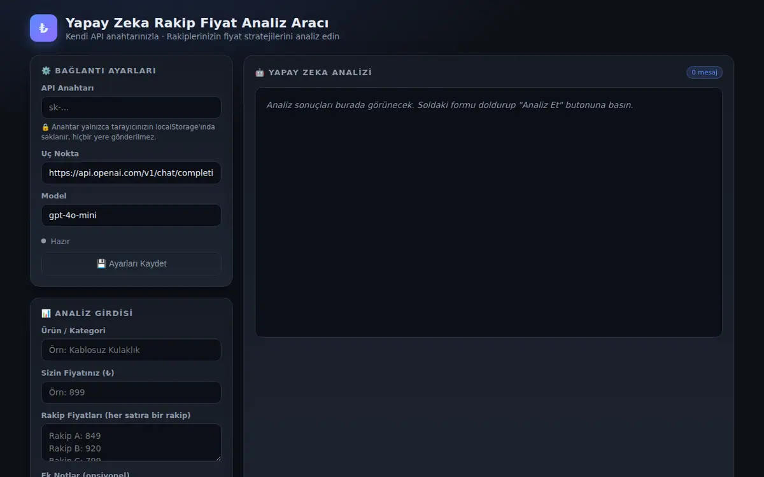Screen dimensions: 764x477
Task: Click the subtitle 'Kendi API anahtarınızla' line
Action: coord(202,37)
